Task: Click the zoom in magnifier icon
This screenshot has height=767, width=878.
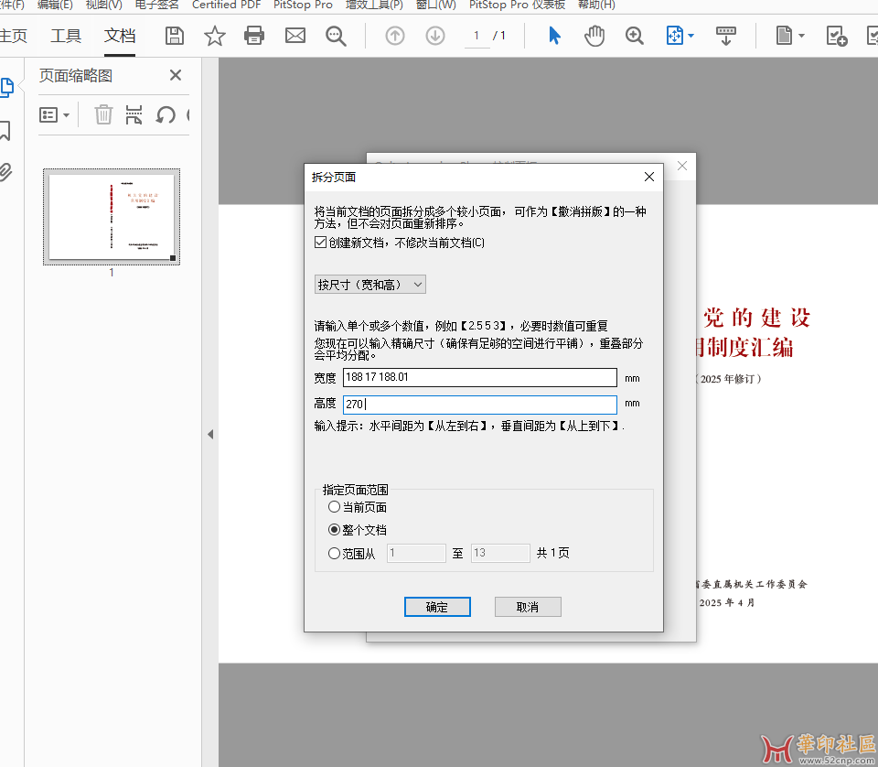Action: pos(635,36)
